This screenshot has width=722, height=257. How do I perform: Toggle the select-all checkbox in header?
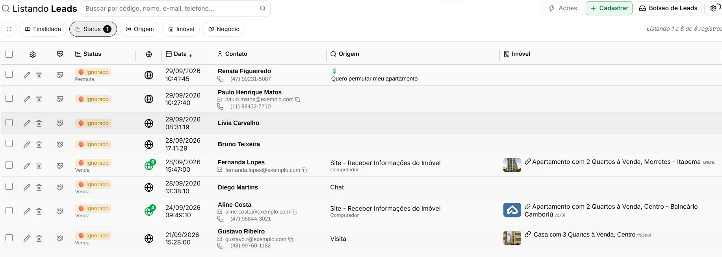pos(9,54)
